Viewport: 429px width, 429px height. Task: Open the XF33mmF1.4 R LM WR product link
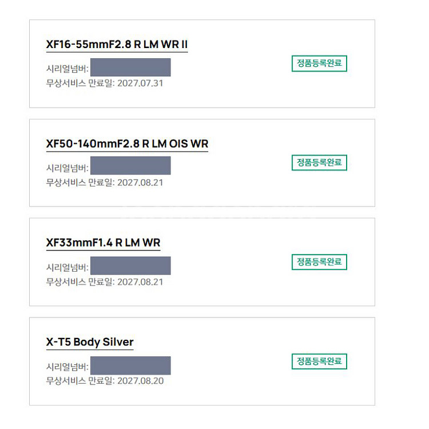(x=103, y=243)
